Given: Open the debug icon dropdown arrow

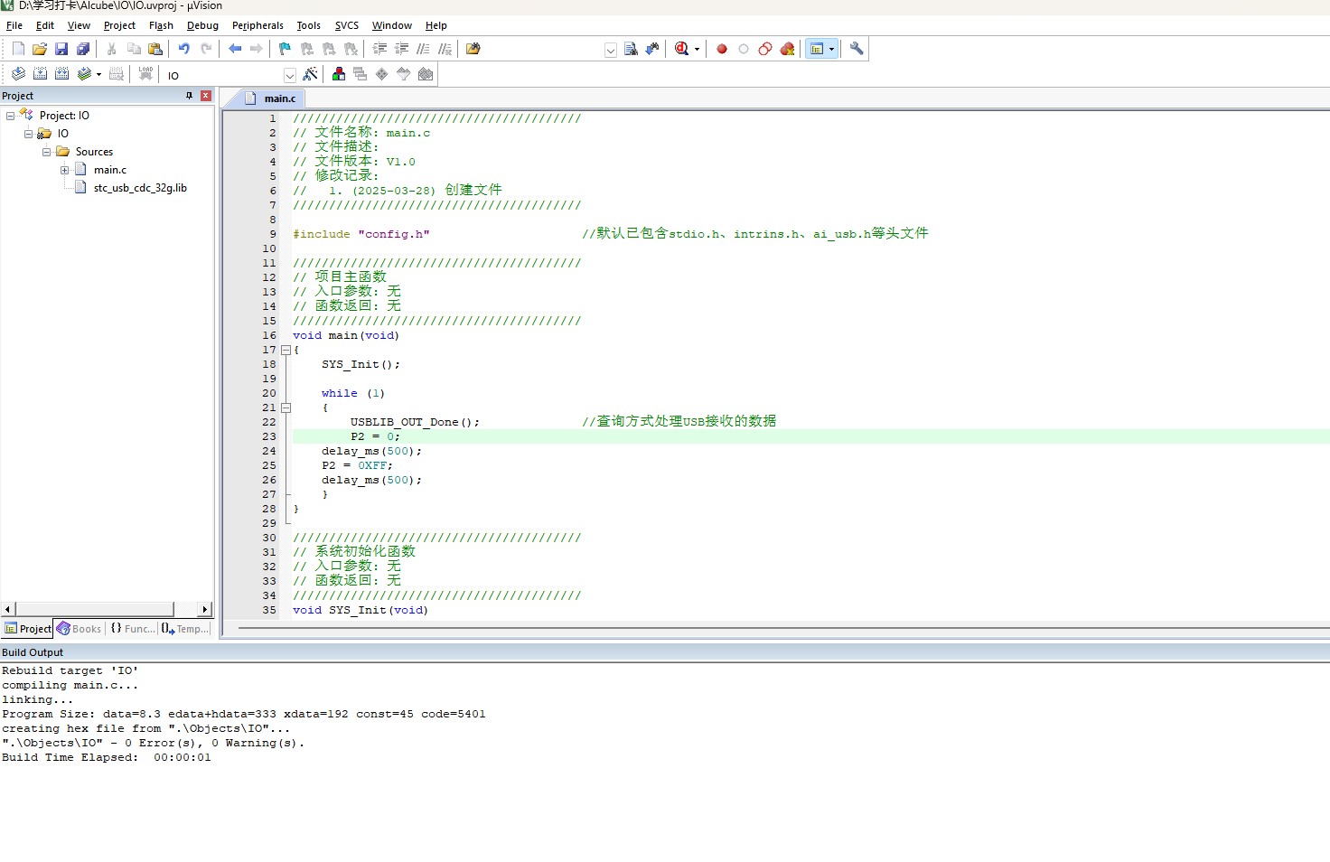Looking at the screenshot, I should click(x=697, y=49).
